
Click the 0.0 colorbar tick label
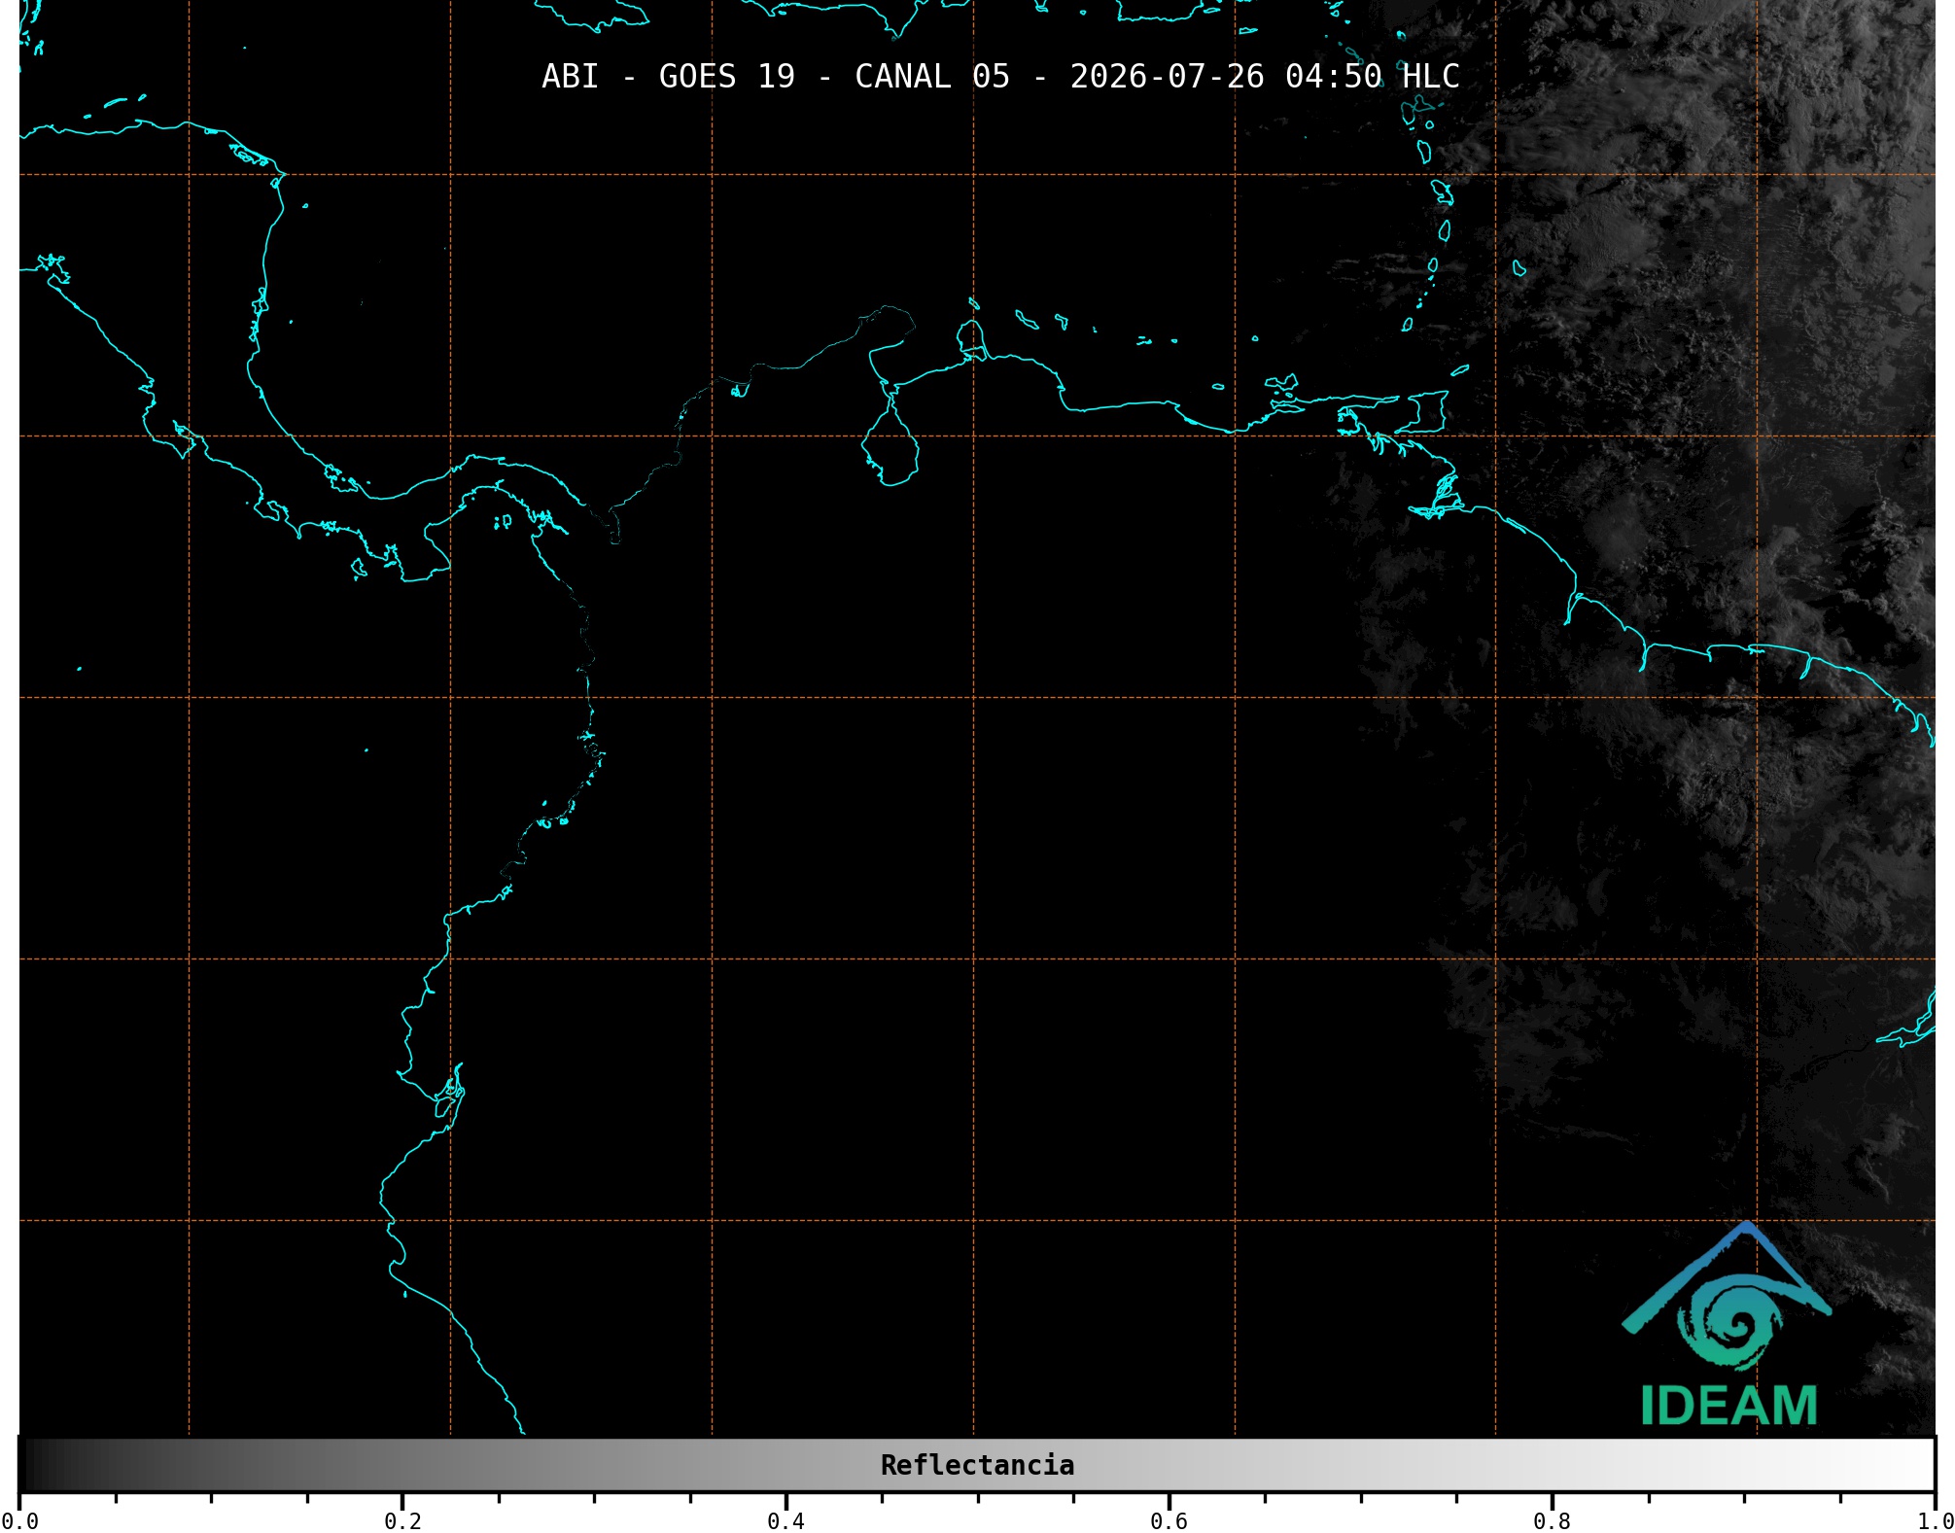coord(19,1521)
